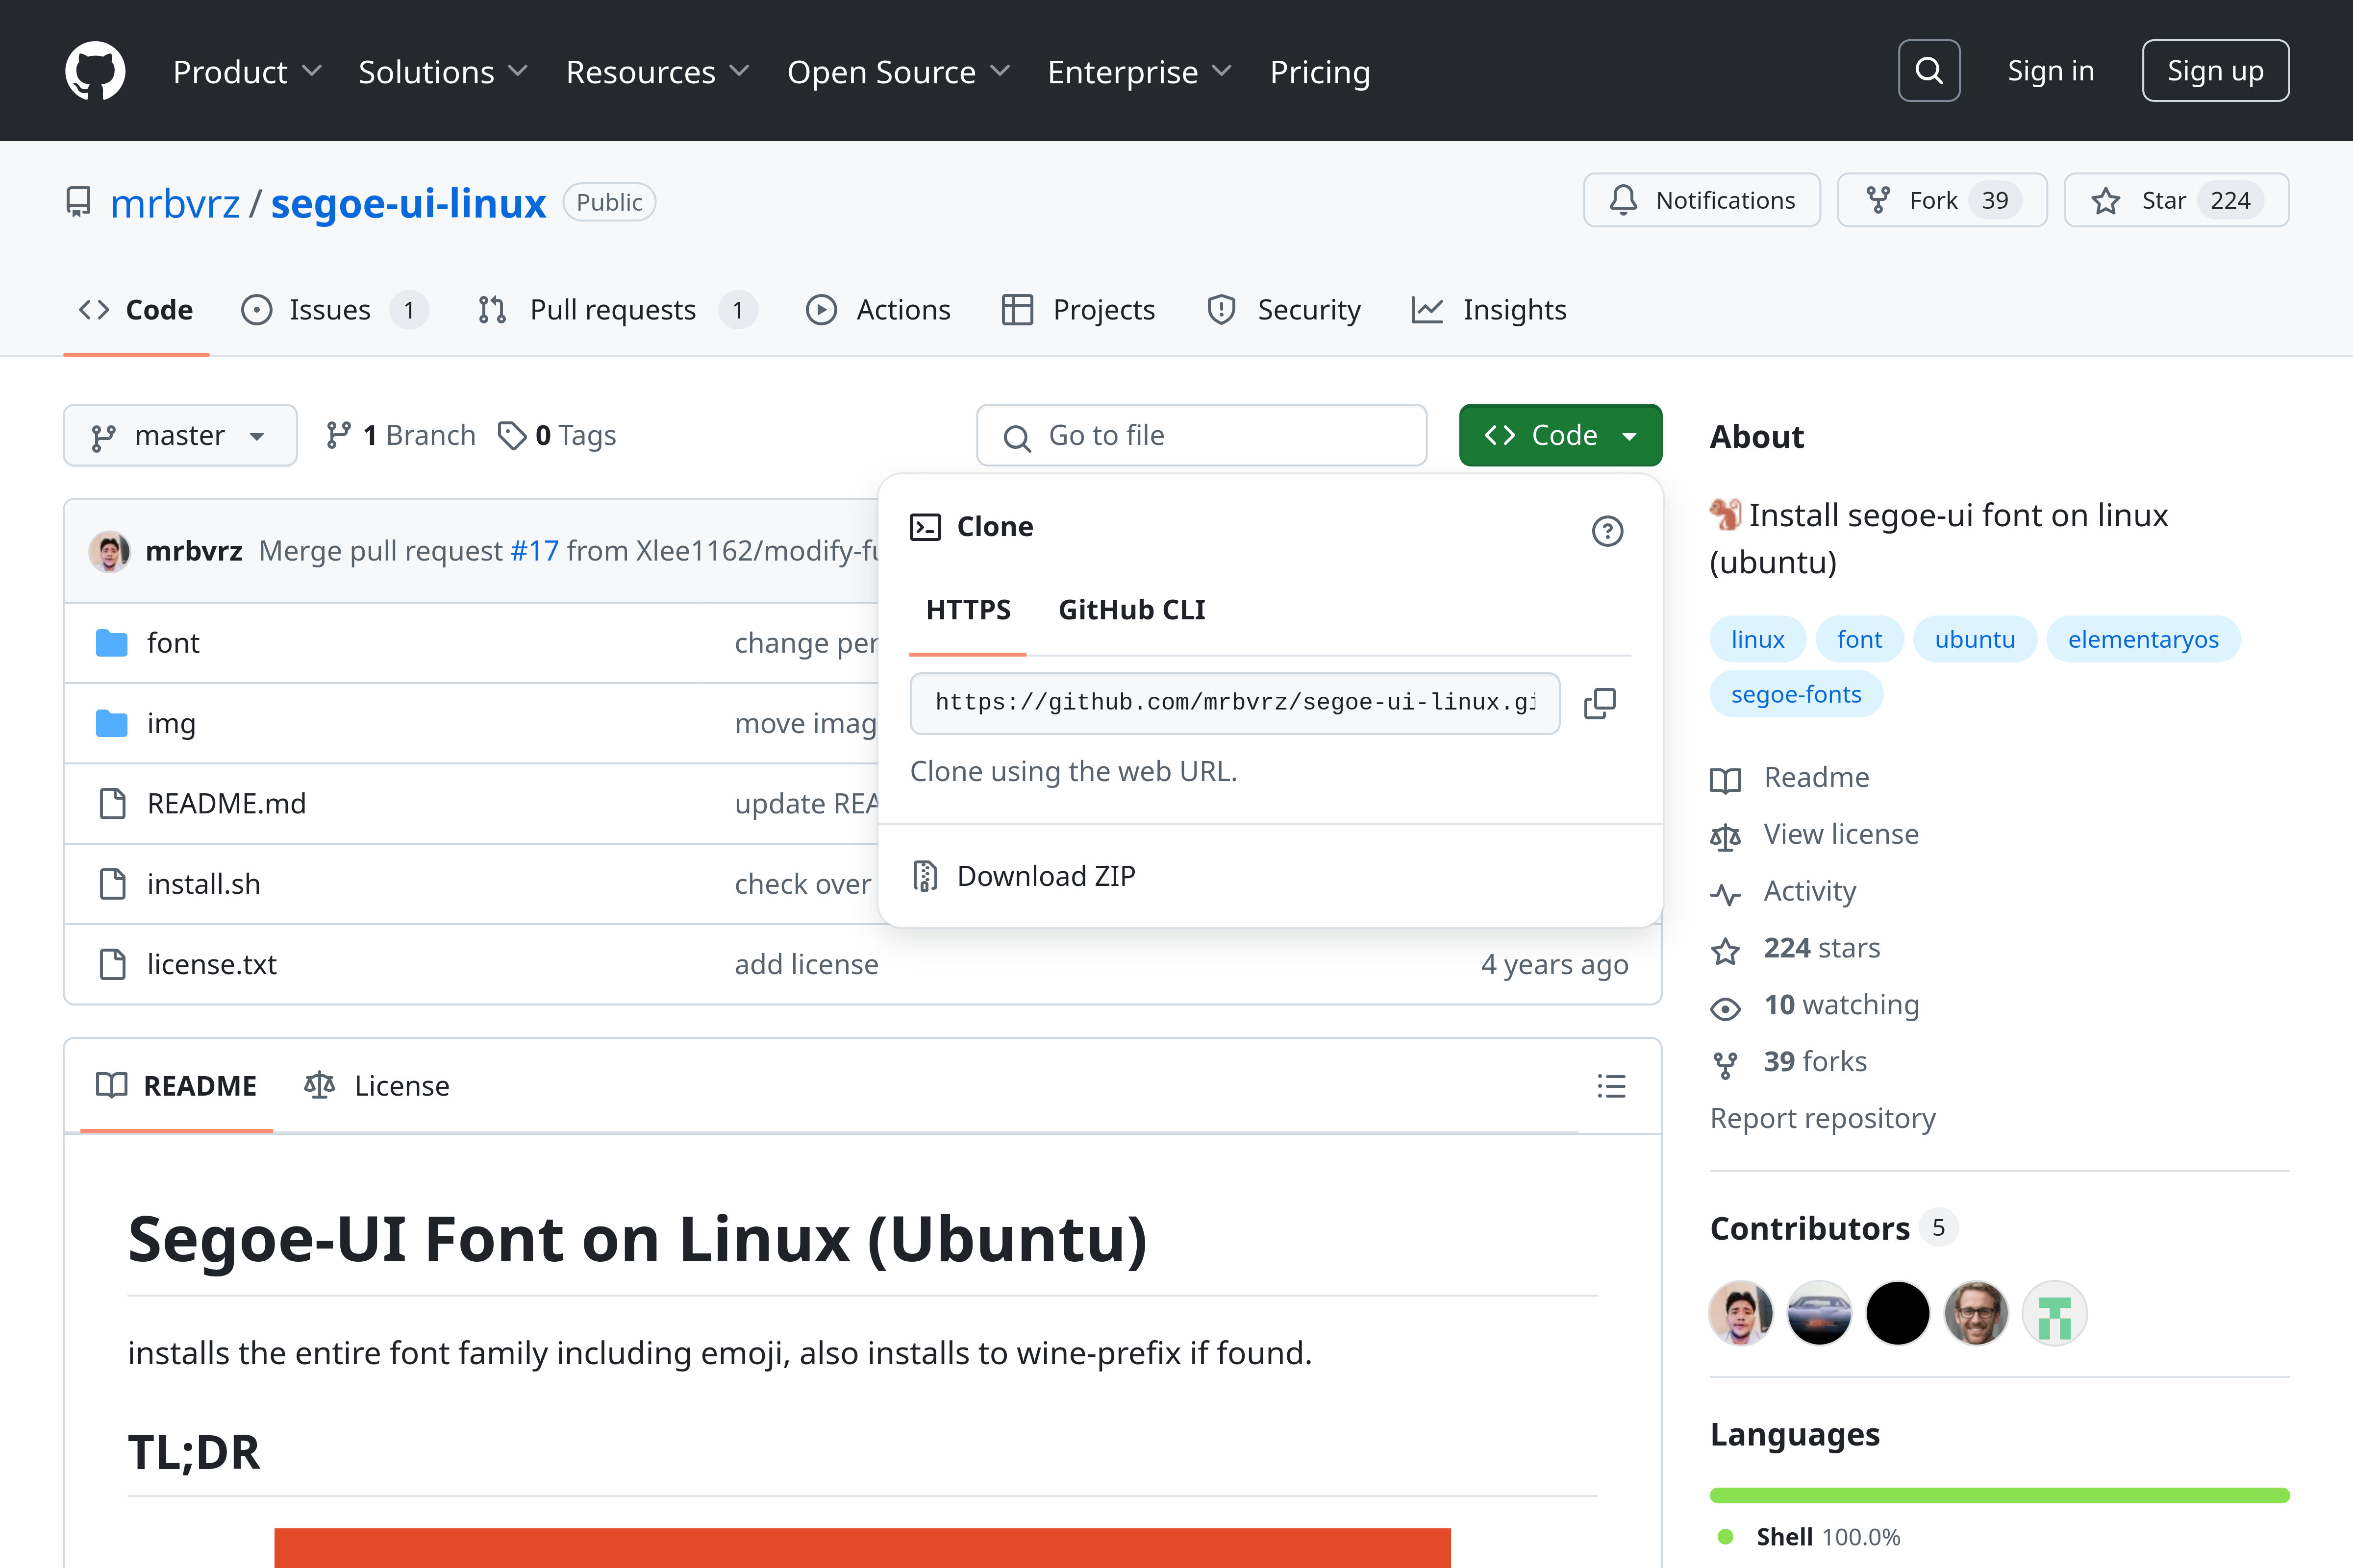Copy the clone URL with the copy icon
This screenshot has width=2353, height=1568.
1599,703
